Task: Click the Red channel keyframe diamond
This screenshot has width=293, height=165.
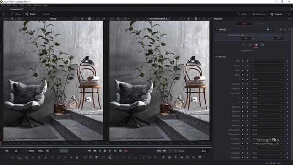Action: coord(288,61)
